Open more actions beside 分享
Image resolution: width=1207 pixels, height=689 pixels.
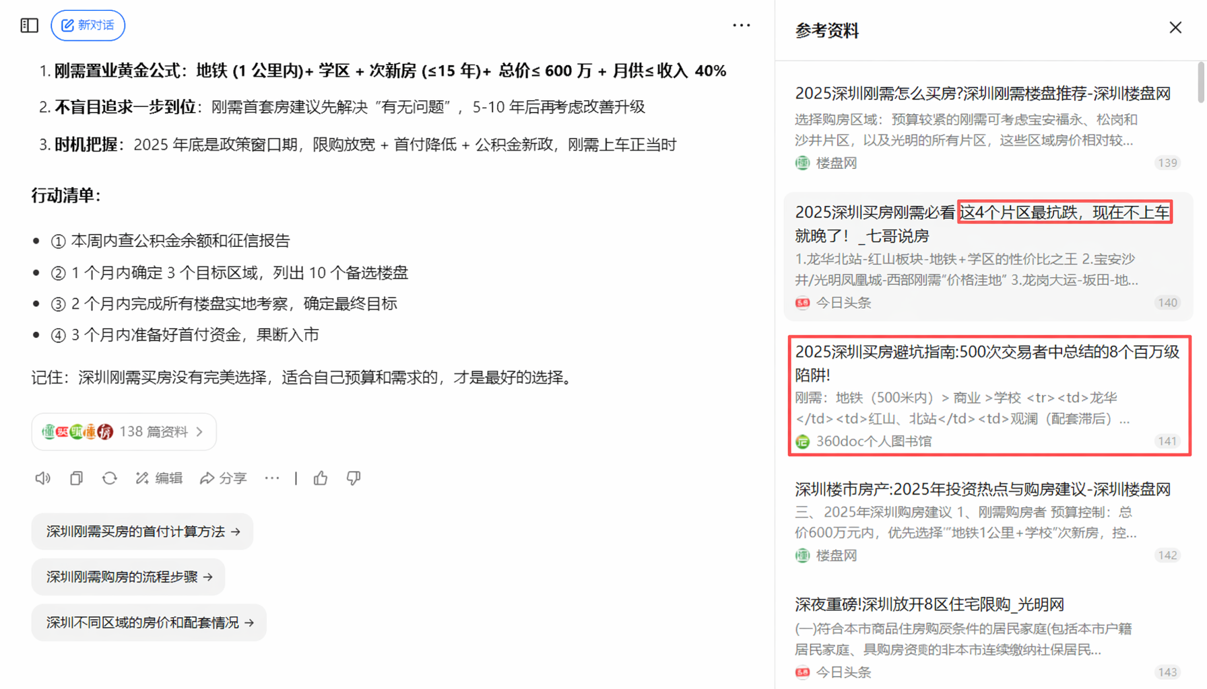[x=272, y=478]
